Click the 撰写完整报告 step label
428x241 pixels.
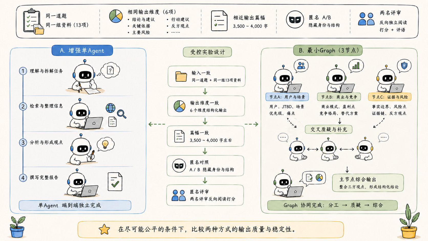tap(44, 177)
